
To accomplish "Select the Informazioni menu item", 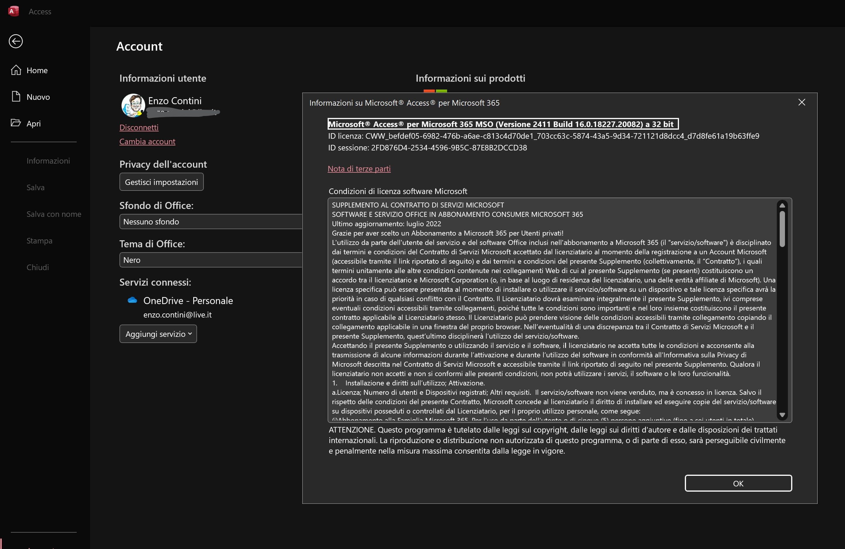I will (x=48, y=161).
